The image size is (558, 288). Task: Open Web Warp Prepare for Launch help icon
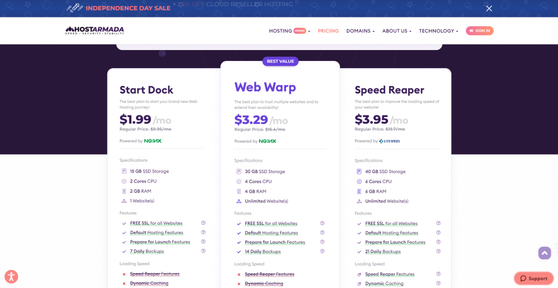(322, 242)
